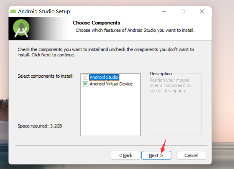234x169 pixels.
Task: Minimize the Android Studio Setup window
Action: pyautogui.click(x=164, y=11)
